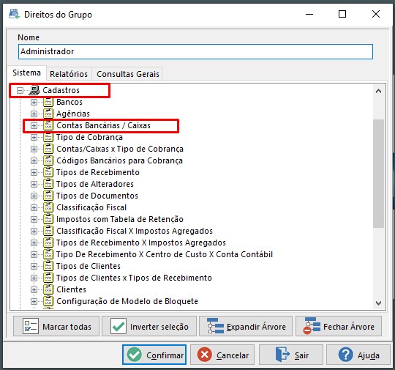Click the Nome input field
Screen dimensions: 395x370
click(x=195, y=52)
